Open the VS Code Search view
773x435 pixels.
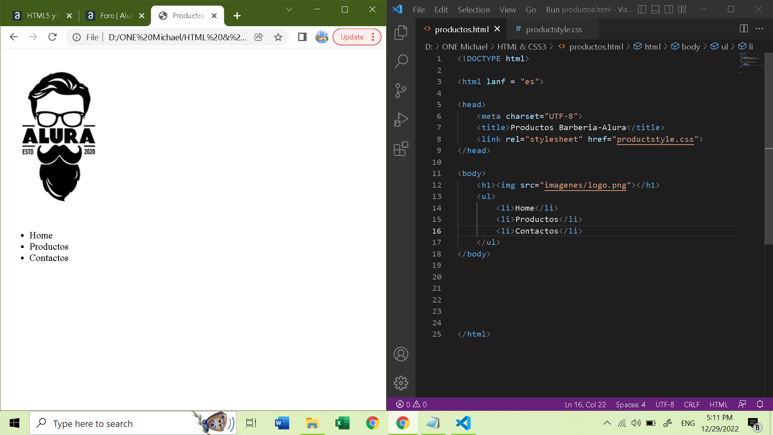[401, 62]
